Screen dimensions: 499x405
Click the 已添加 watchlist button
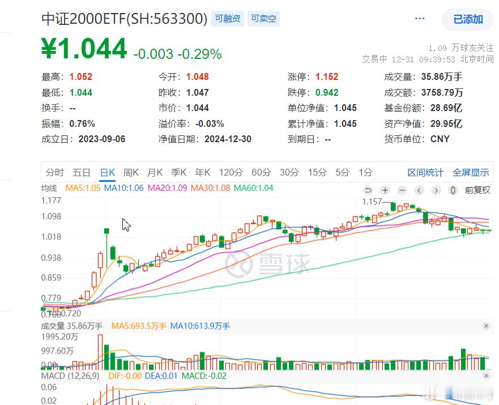(468, 19)
